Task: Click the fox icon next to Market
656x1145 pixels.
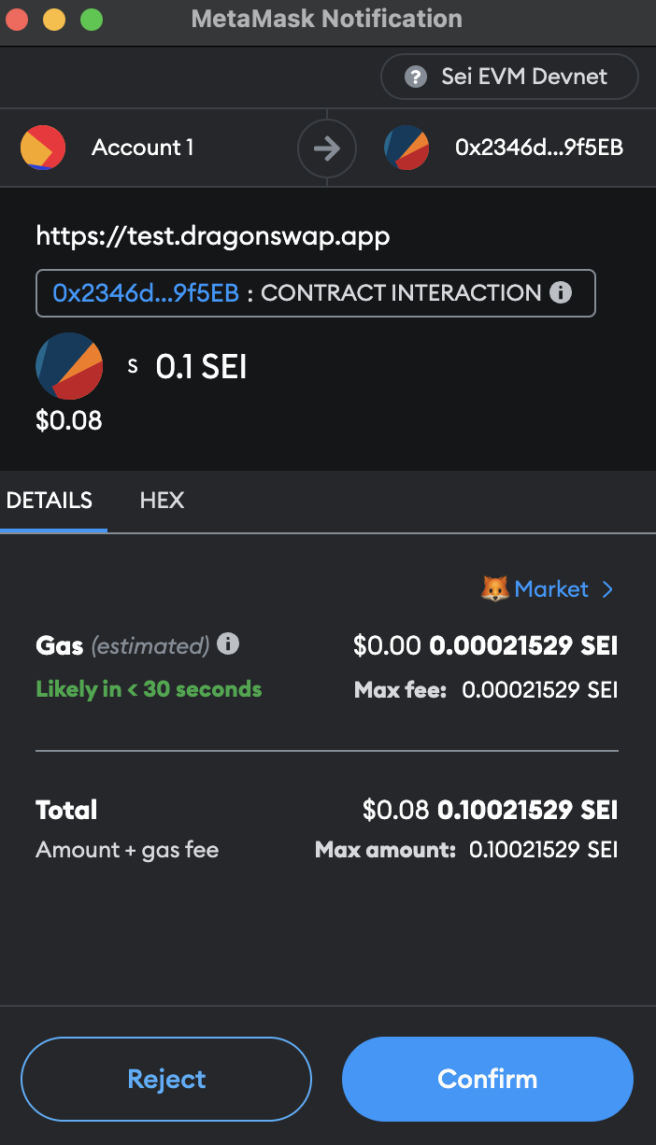Action: pos(493,588)
